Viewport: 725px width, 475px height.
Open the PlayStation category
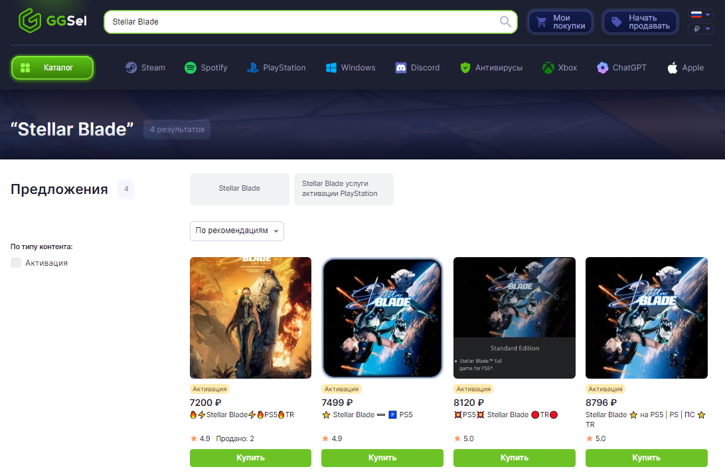(x=276, y=68)
